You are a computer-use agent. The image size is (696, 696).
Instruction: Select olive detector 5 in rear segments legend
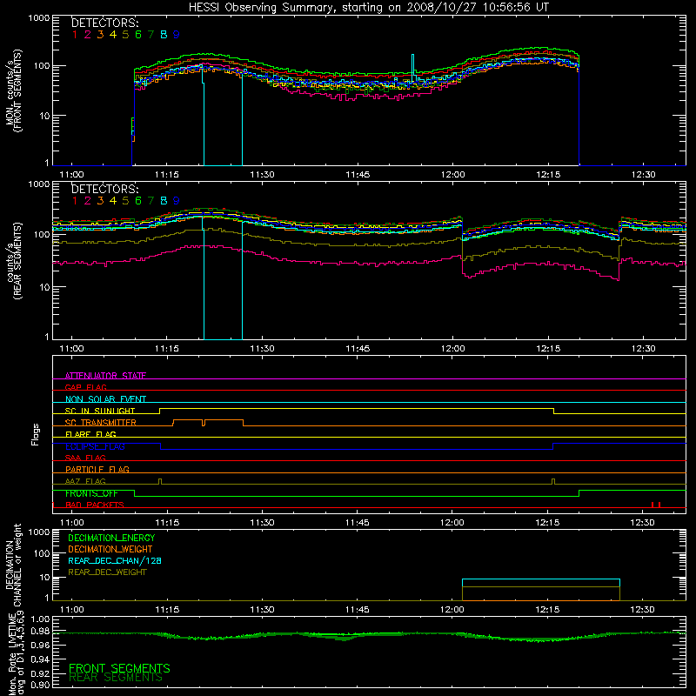125,201
